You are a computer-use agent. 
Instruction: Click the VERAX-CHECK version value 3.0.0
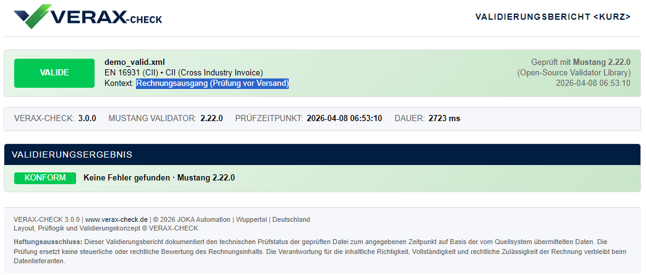[87, 119]
